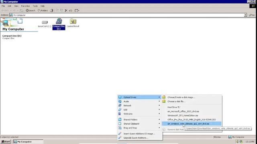This screenshot has height=144, width=257.
Task: Click the Start button on taskbar
Action: pos(6,142)
